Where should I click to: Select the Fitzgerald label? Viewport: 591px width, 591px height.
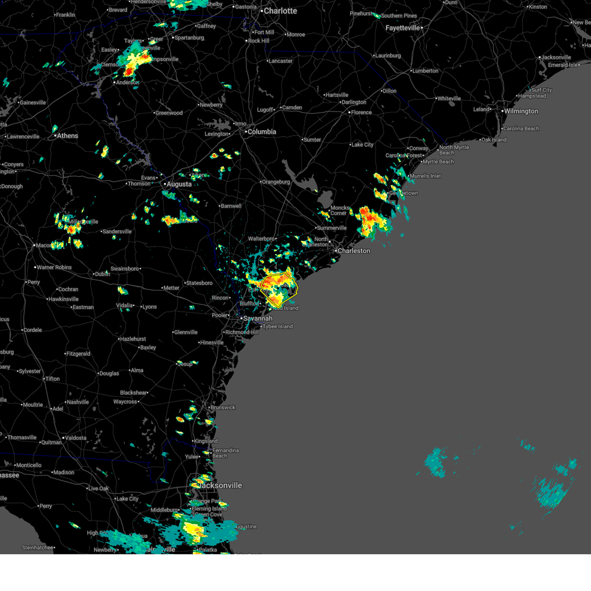[x=78, y=354]
